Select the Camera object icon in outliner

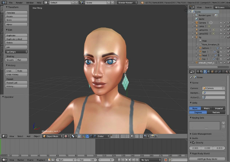[196, 22]
